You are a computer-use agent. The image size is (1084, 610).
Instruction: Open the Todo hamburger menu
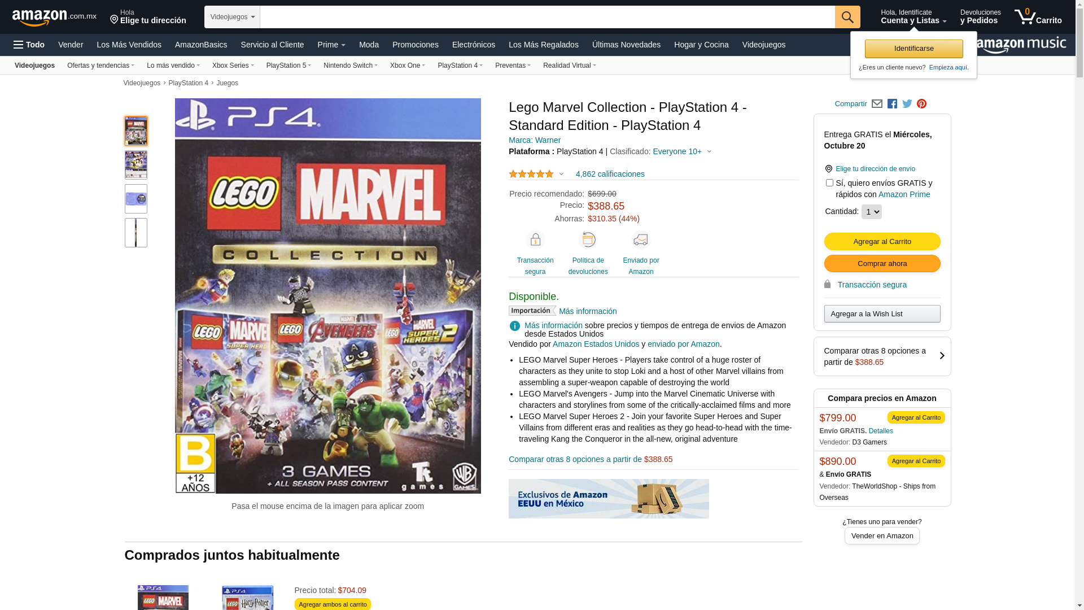point(29,45)
